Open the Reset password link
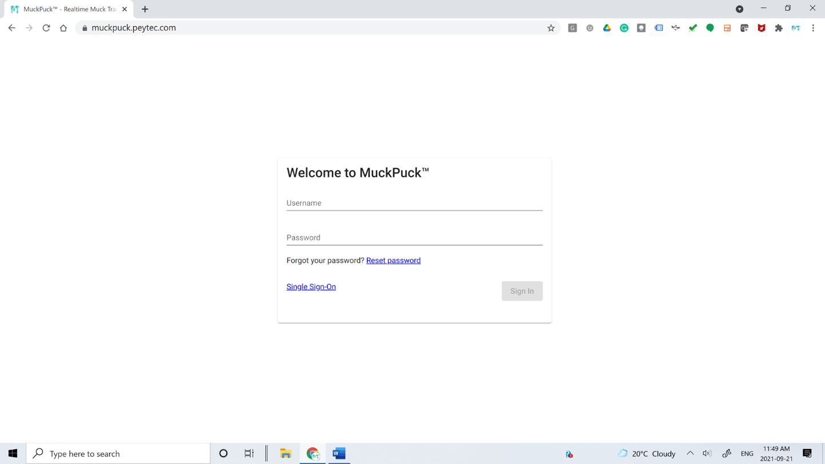This screenshot has height=464, width=825. pyautogui.click(x=393, y=260)
